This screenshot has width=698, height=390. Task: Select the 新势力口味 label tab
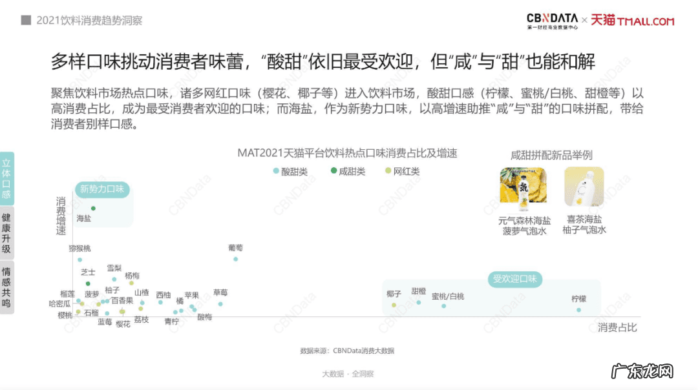[101, 190]
